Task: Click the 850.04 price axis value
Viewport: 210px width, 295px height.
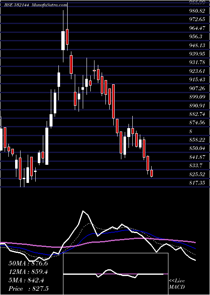Action: pos(197,148)
